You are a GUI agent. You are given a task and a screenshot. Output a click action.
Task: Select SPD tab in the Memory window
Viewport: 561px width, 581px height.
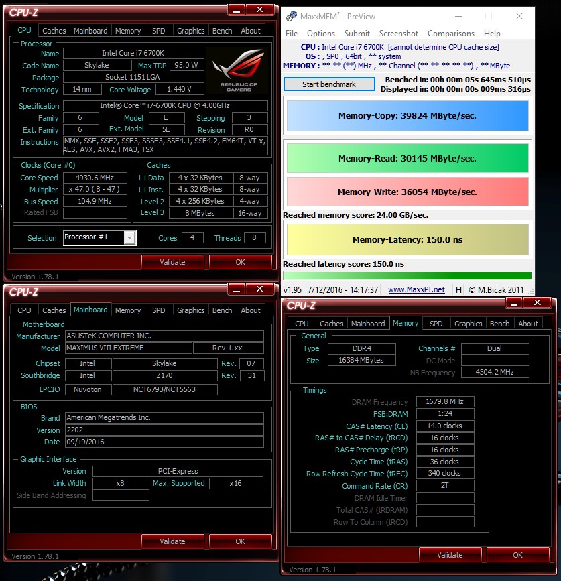[436, 324]
